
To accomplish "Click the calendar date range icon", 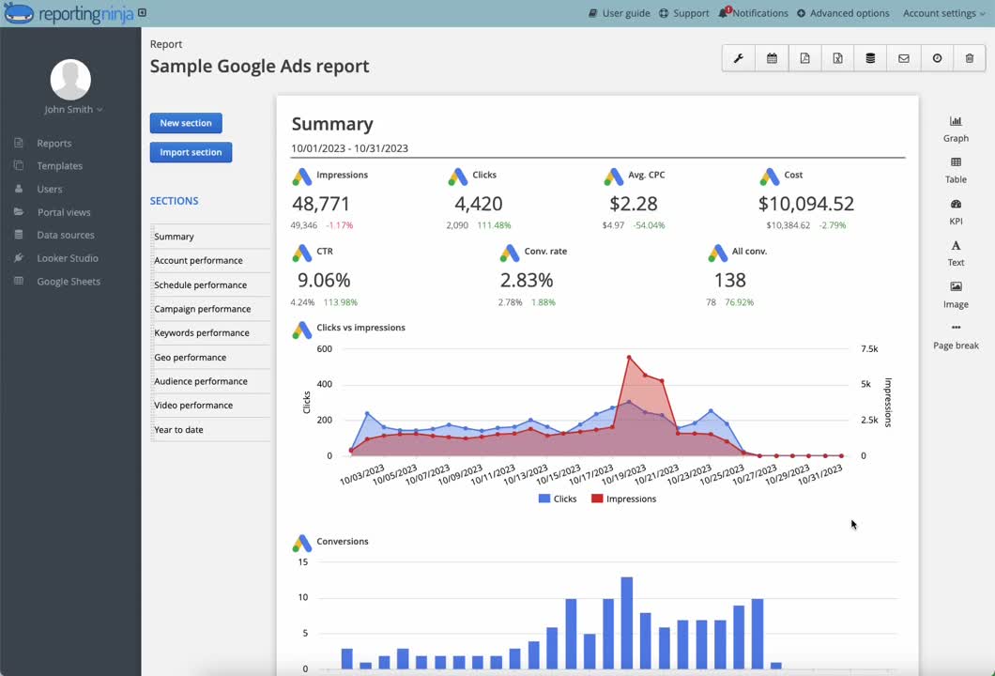I will [772, 58].
